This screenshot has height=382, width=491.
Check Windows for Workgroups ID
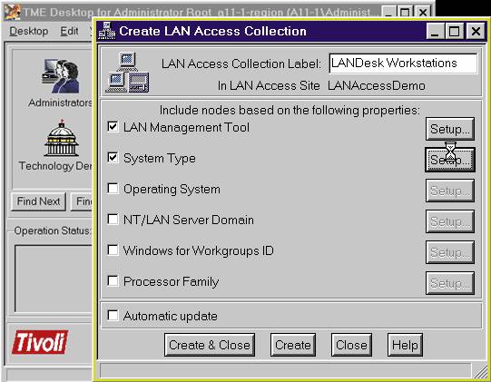tap(113, 250)
